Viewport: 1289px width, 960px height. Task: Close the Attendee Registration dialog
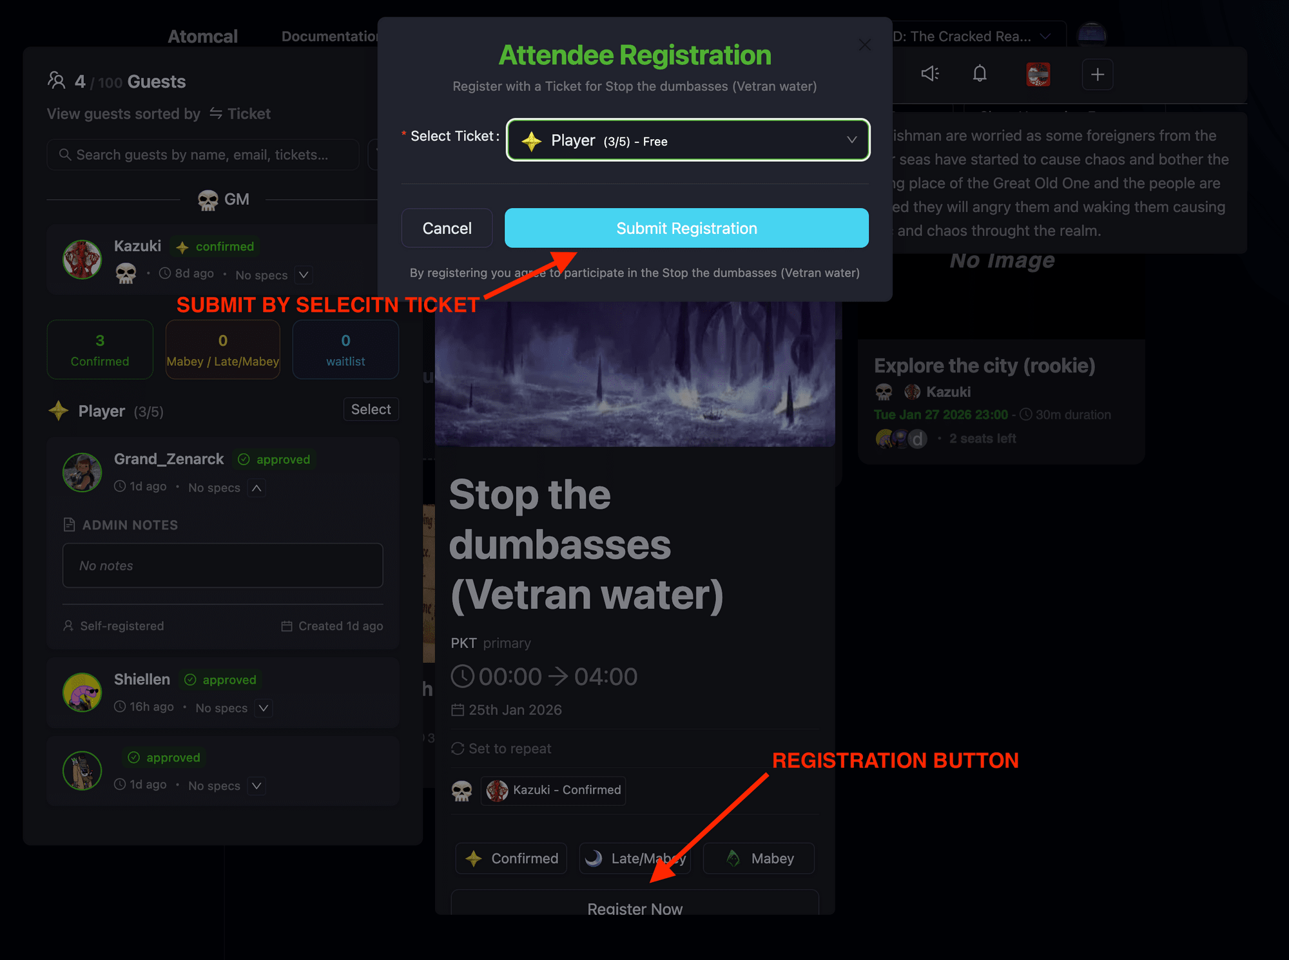[x=864, y=44]
